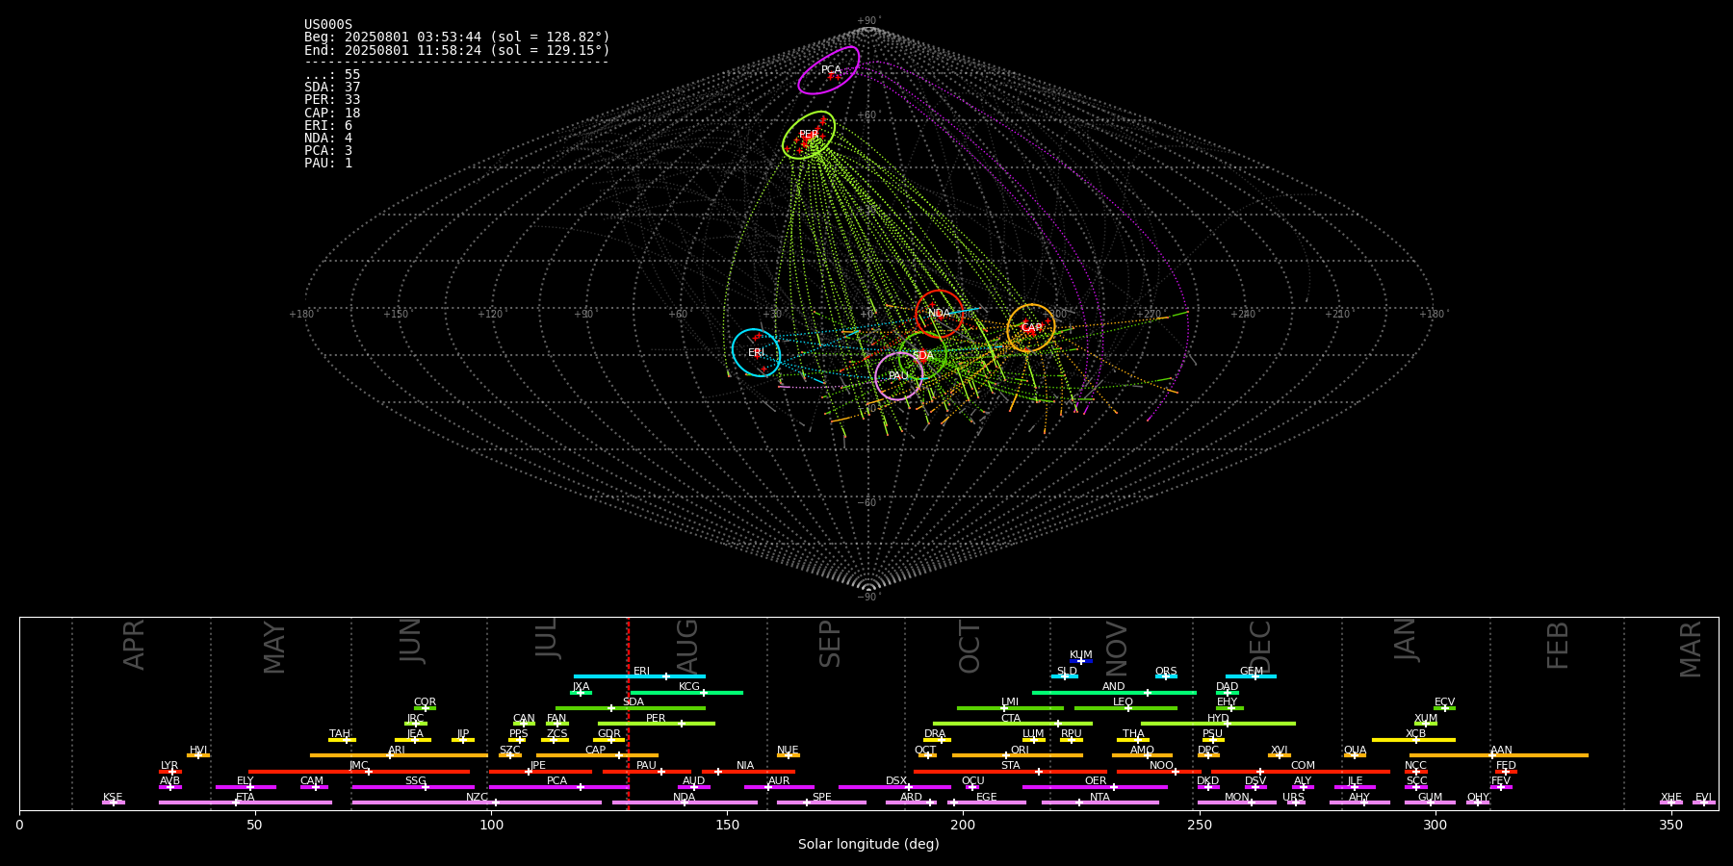Click the NIA shower bar in timeline
This screenshot has width=1733, height=866.
click(748, 772)
